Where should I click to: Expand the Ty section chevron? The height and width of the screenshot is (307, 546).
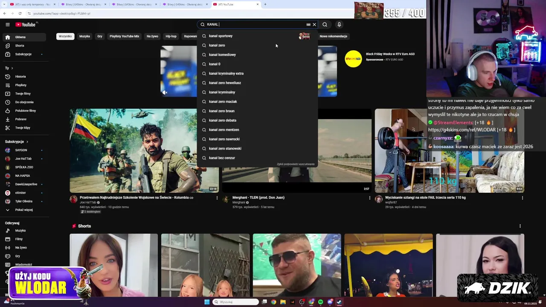pyautogui.click(x=12, y=68)
